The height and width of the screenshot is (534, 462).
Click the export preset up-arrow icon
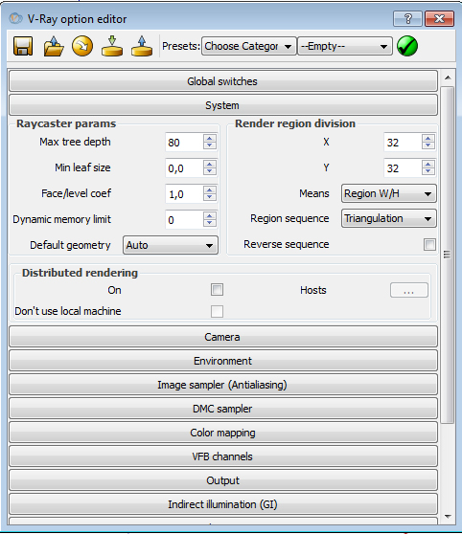(x=142, y=46)
